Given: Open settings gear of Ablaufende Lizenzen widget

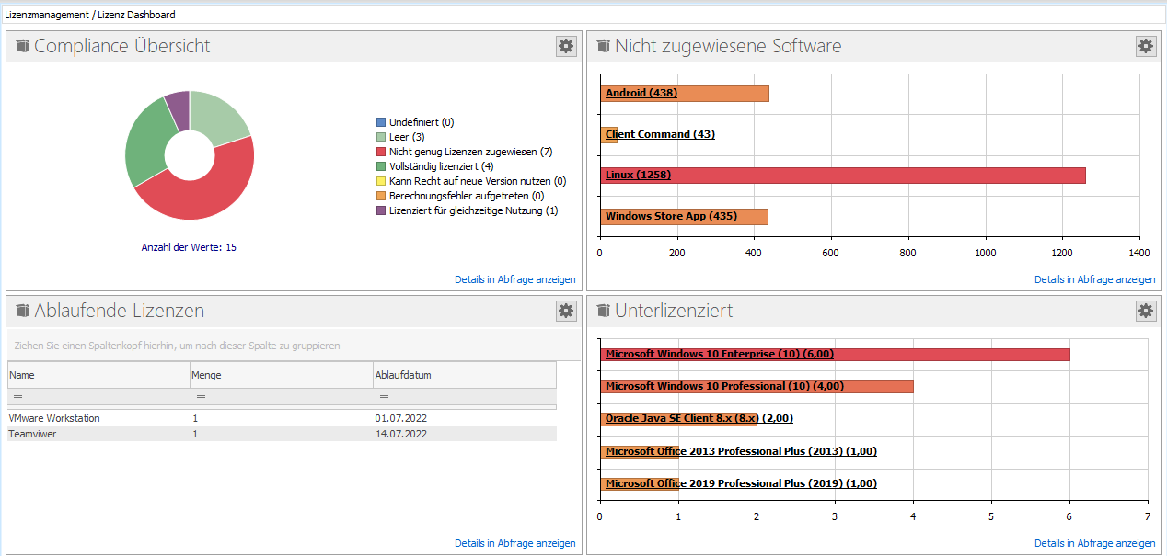Looking at the screenshot, I should pos(566,311).
